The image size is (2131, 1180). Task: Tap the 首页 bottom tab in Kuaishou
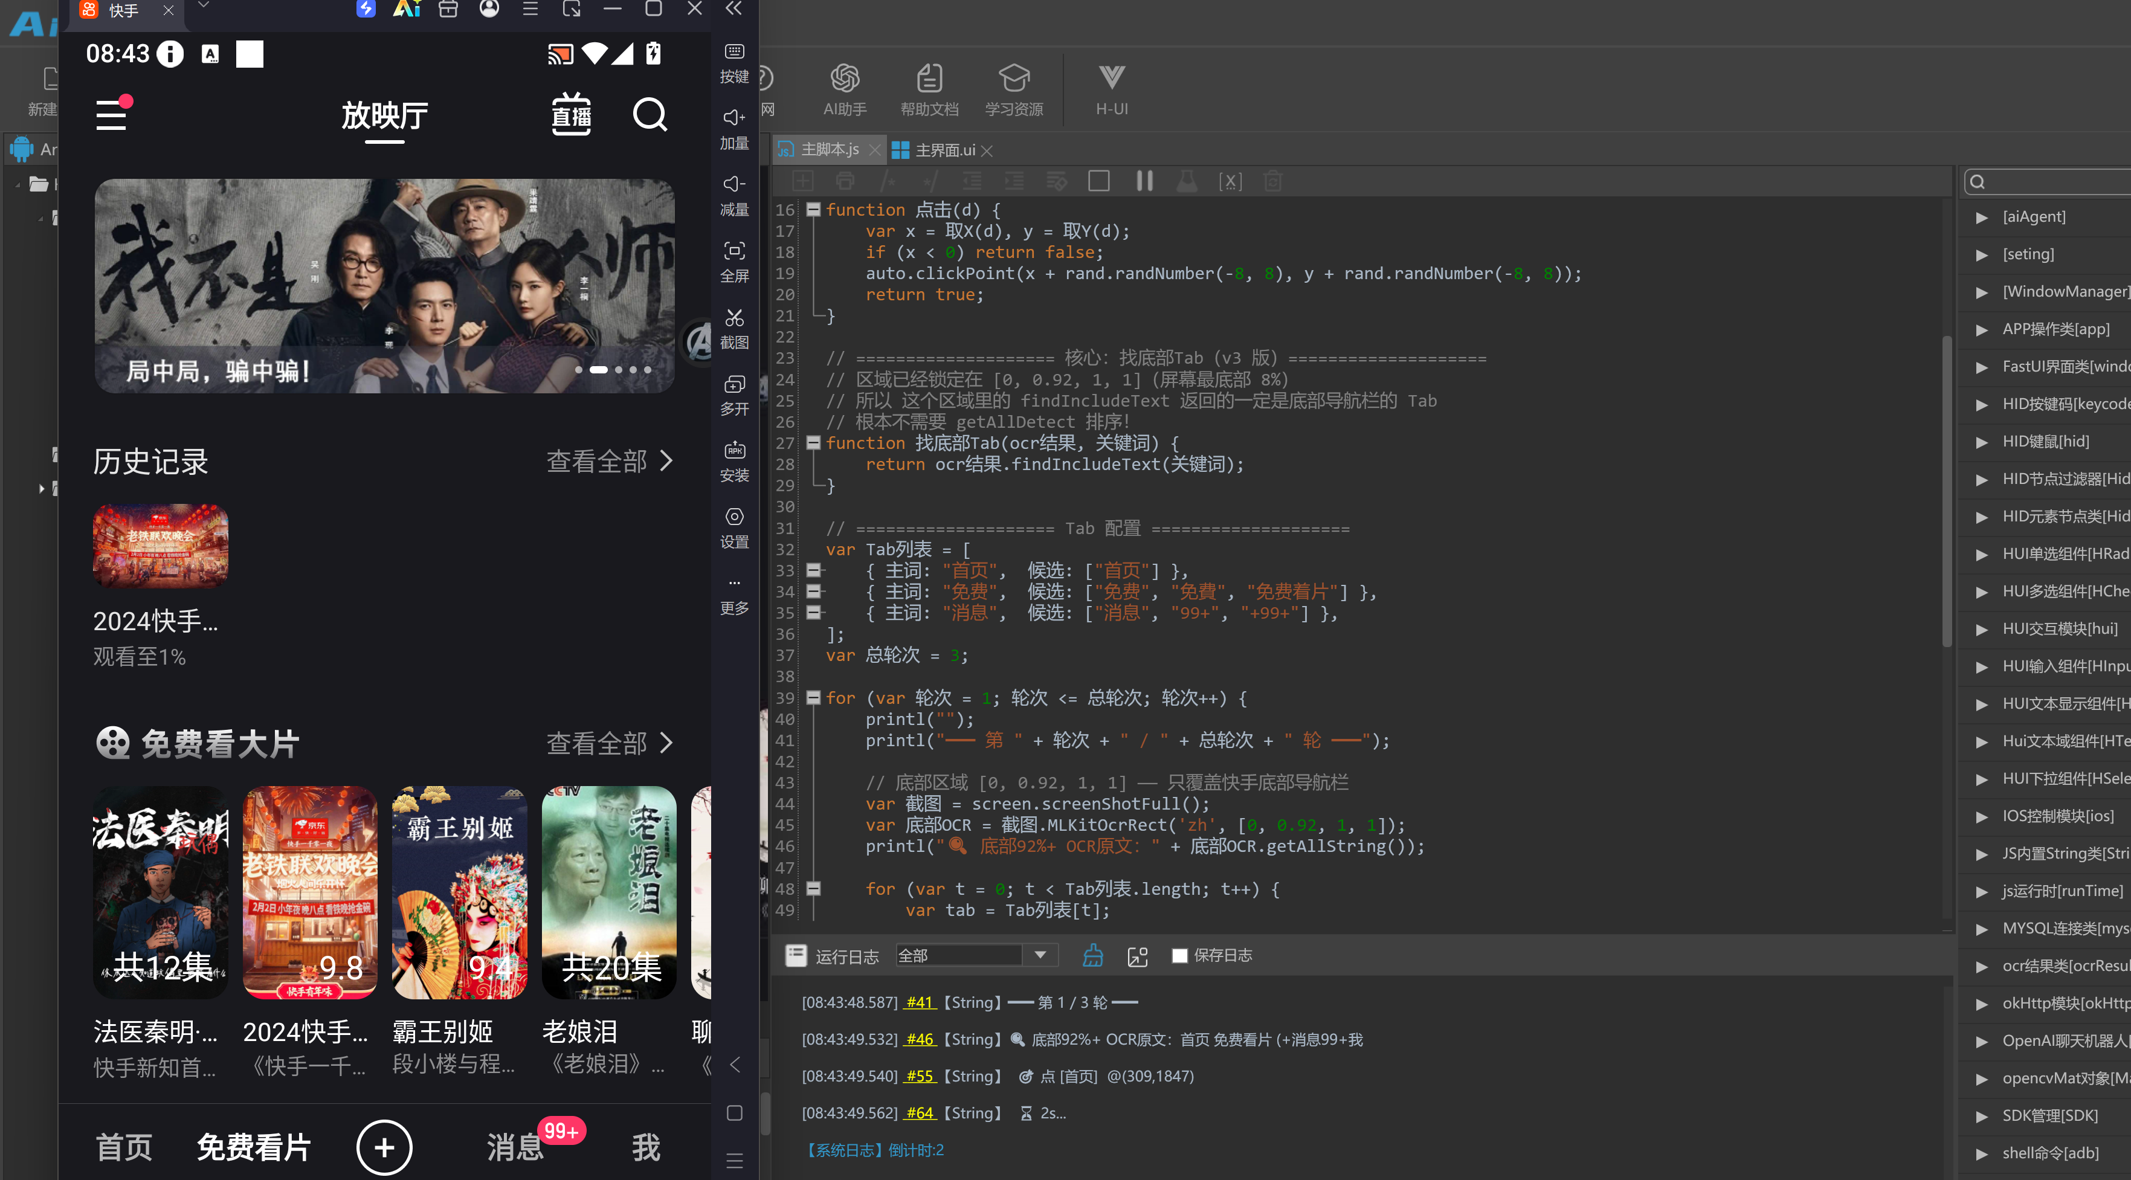[124, 1147]
